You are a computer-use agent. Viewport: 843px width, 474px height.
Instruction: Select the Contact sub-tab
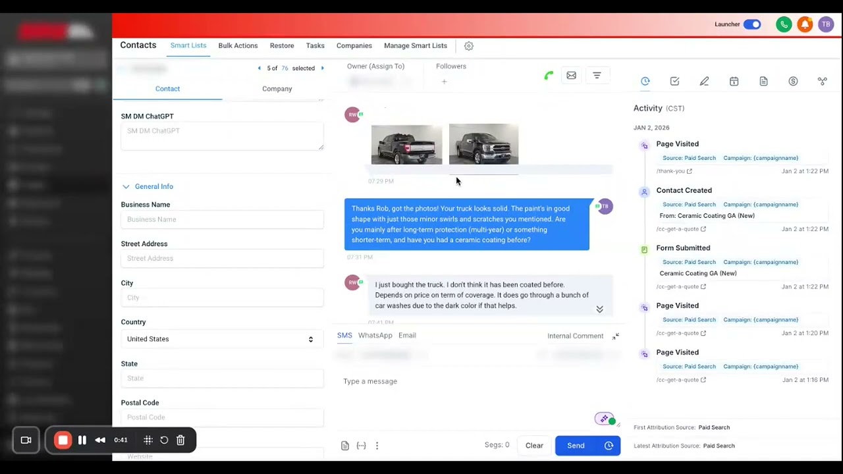tap(167, 89)
